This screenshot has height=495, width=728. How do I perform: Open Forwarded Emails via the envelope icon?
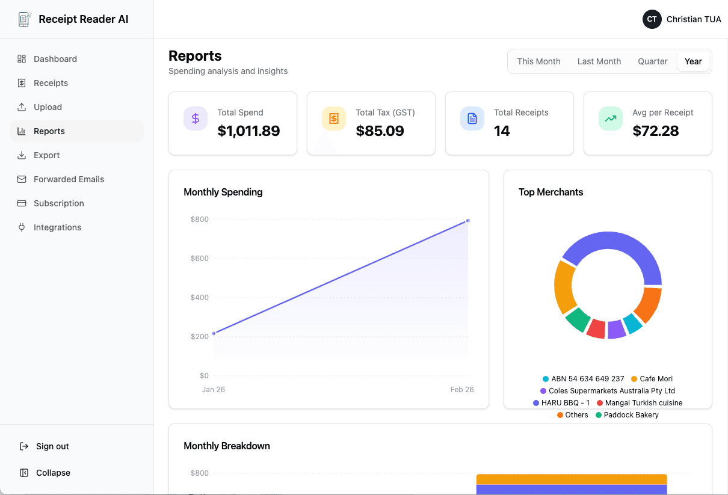pos(21,179)
